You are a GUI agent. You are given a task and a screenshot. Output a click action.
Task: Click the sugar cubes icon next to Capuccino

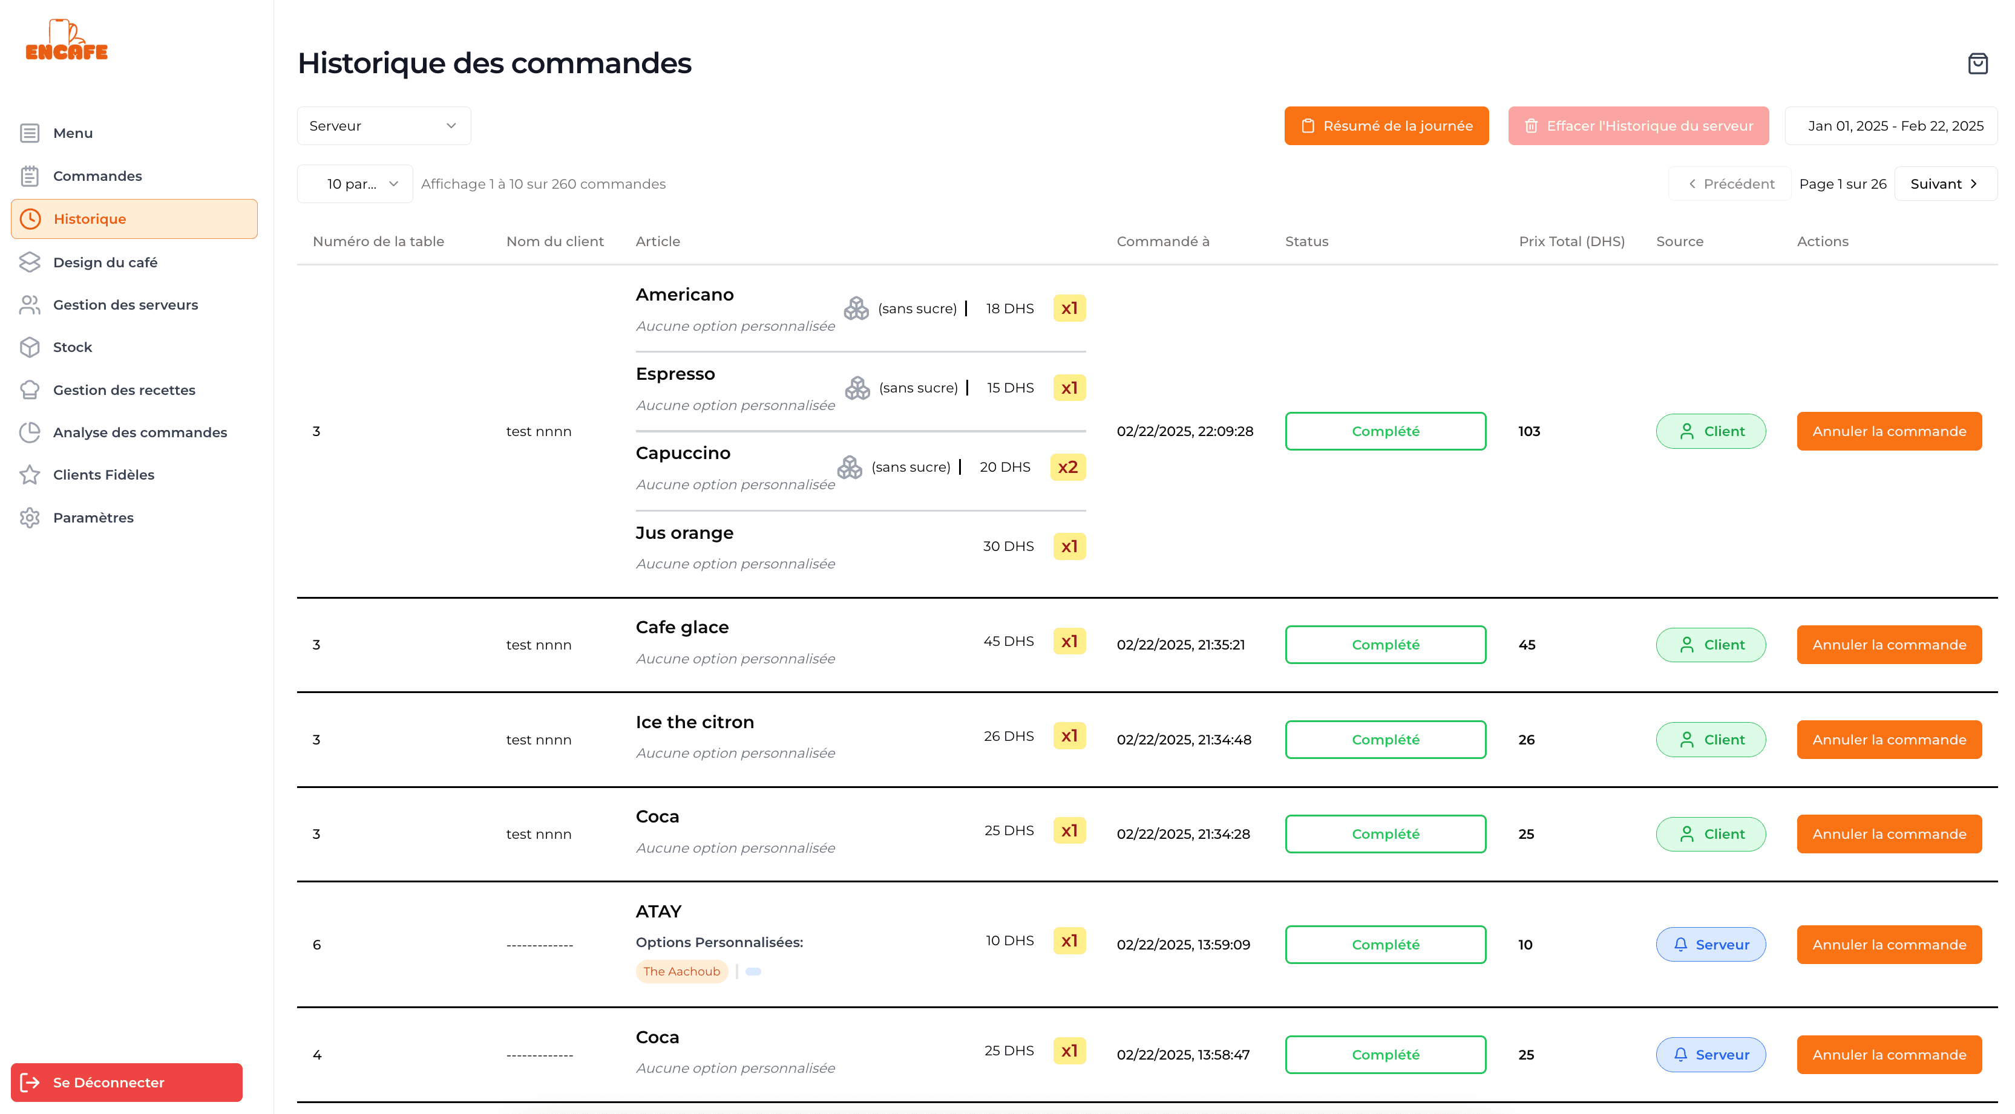850,467
